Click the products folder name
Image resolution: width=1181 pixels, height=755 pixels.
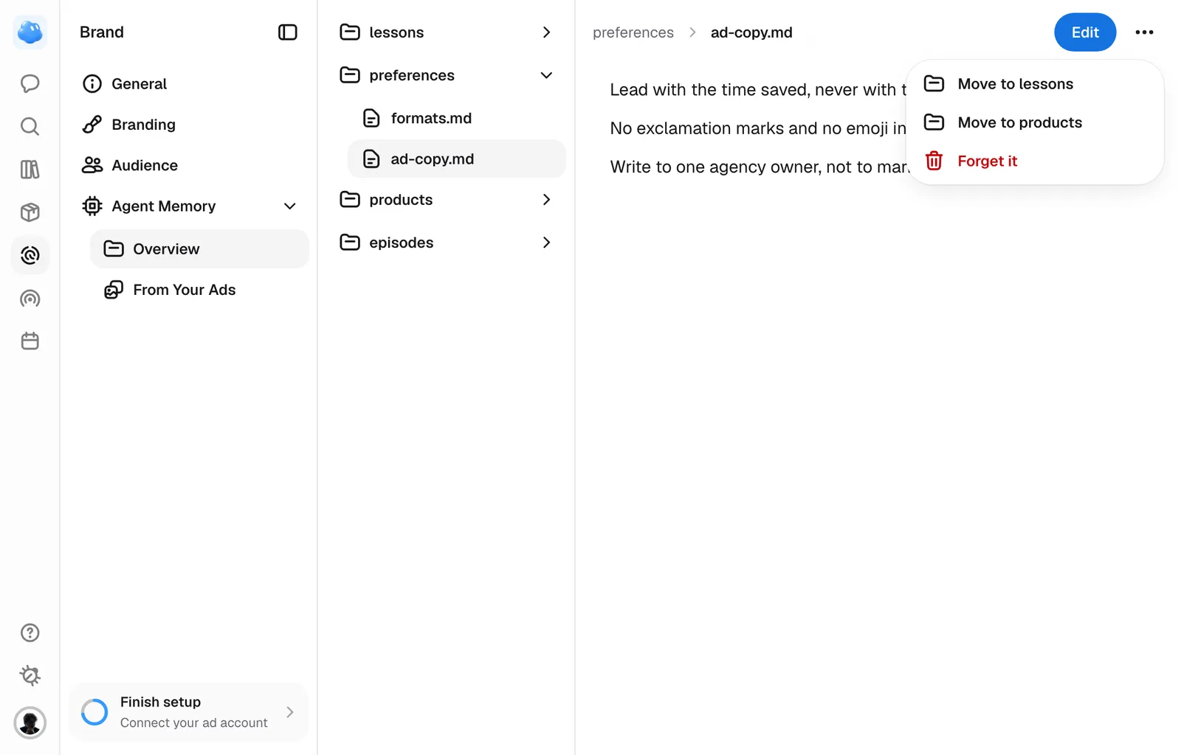(x=401, y=200)
